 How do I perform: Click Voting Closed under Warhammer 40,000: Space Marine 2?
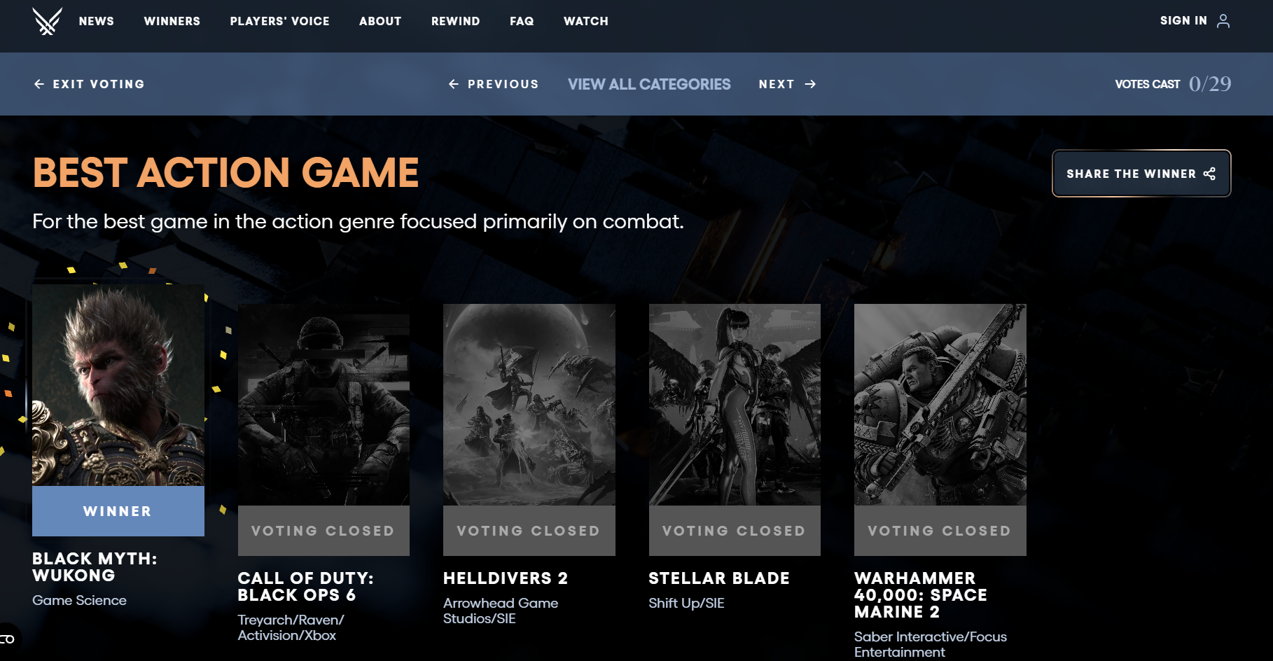940,531
